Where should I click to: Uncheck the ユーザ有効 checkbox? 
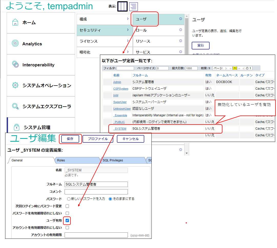point(67,220)
